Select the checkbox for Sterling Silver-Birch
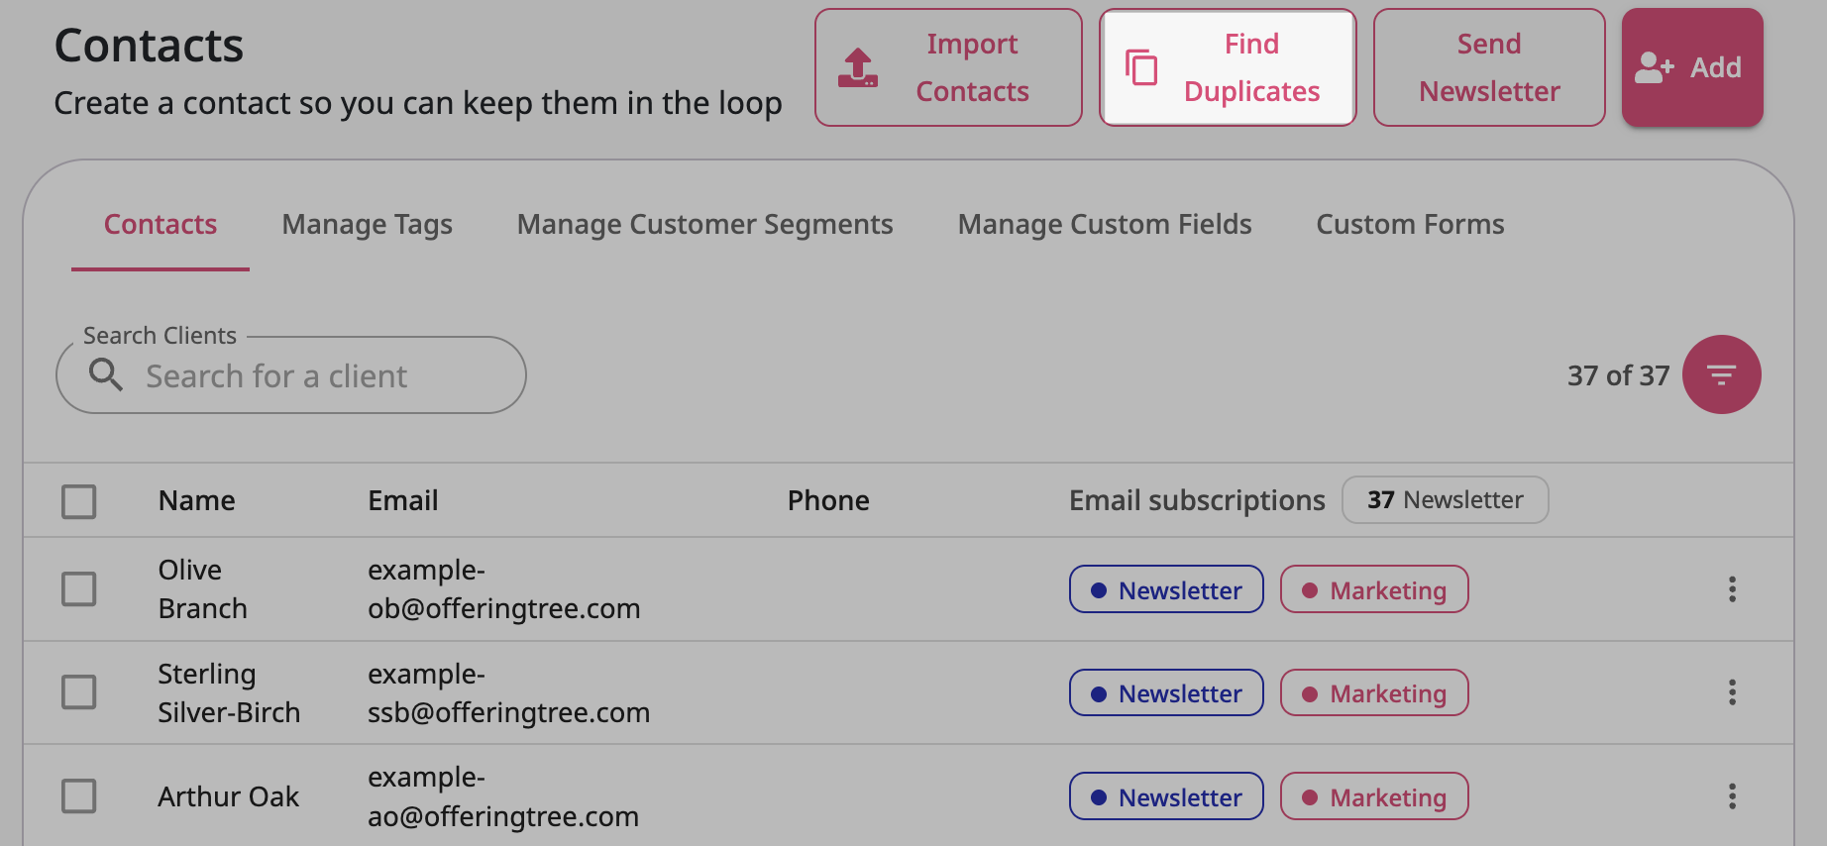 pyautogui.click(x=79, y=692)
